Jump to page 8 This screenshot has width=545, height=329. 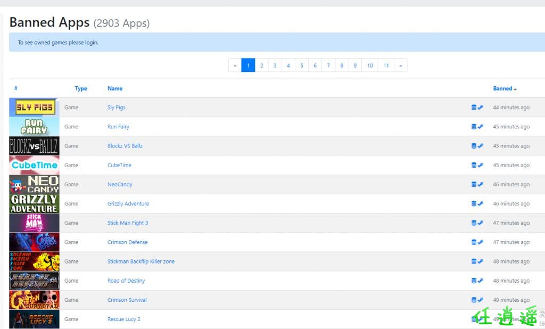tap(342, 65)
